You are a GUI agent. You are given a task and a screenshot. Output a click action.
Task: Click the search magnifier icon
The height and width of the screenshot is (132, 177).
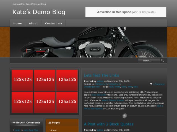coord(163,61)
